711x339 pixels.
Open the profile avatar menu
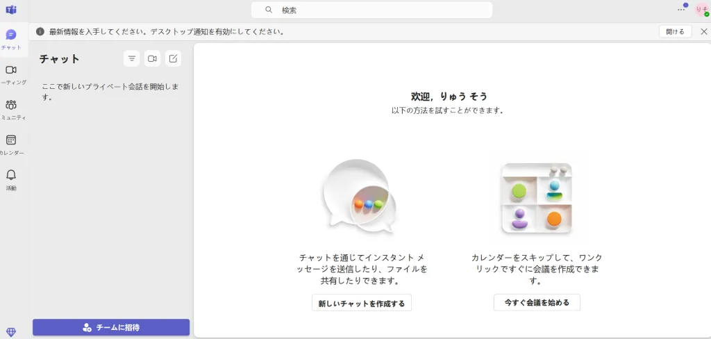702,10
